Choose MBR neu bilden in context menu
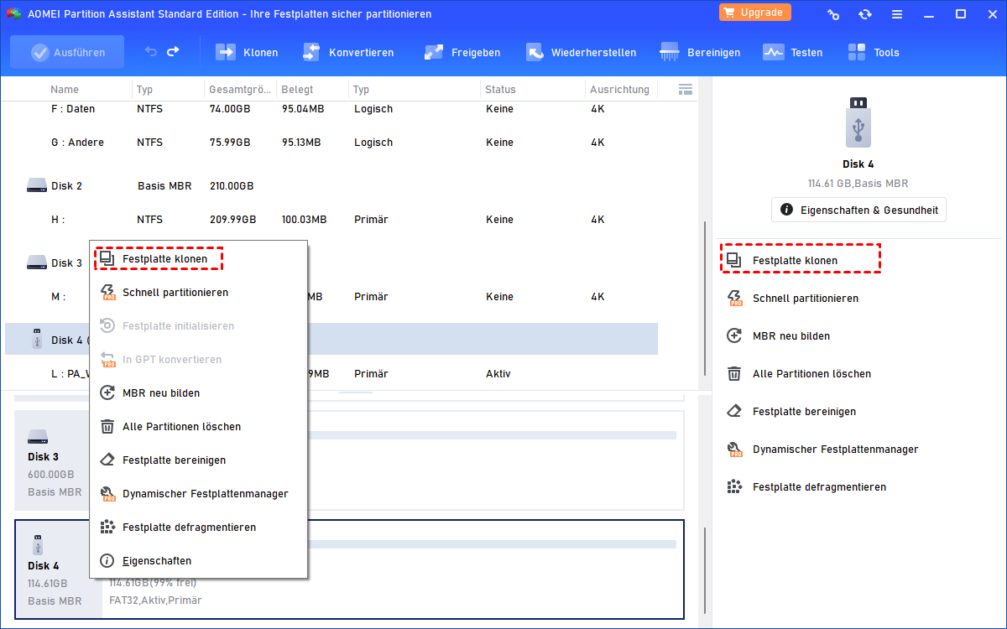 coord(198,393)
